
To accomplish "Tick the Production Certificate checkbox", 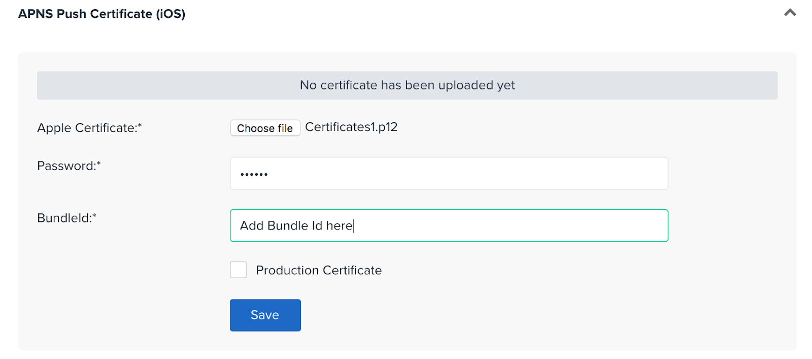I will pyautogui.click(x=239, y=270).
